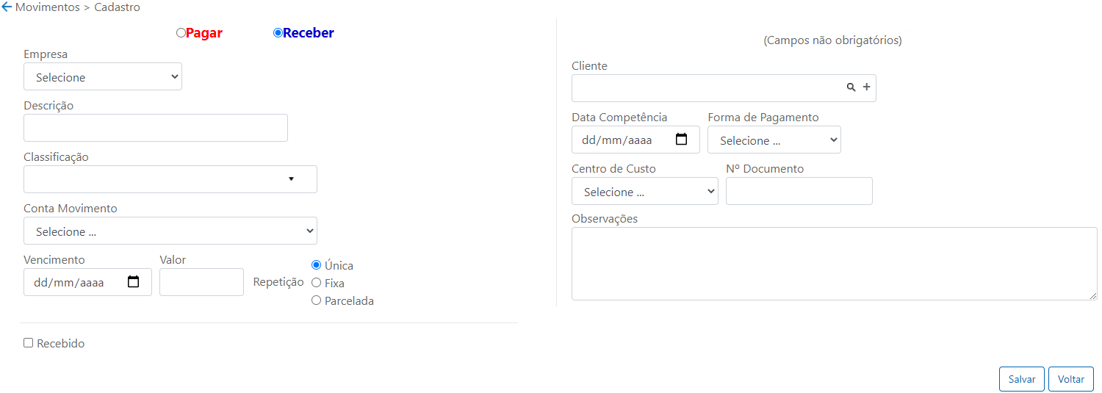Tick the Recebido checkbox
This screenshot has width=1102, height=393.
pyautogui.click(x=29, y=343)
